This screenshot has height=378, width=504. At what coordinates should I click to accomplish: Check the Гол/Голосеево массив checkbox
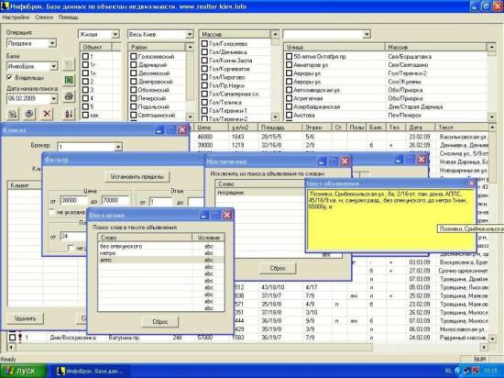204,43
